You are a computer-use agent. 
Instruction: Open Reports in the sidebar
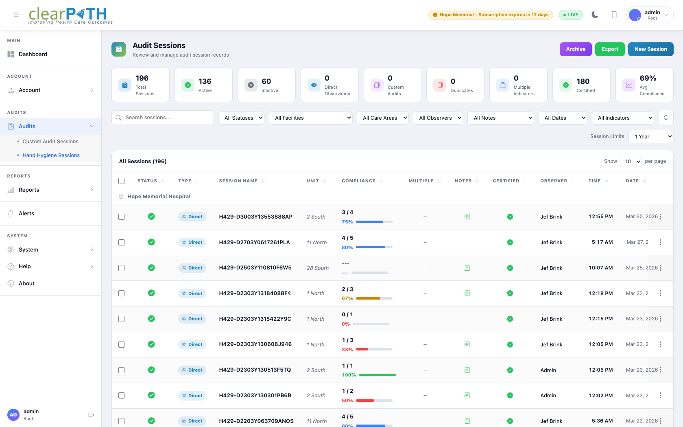pyautogui.click(x=29, y=190)
